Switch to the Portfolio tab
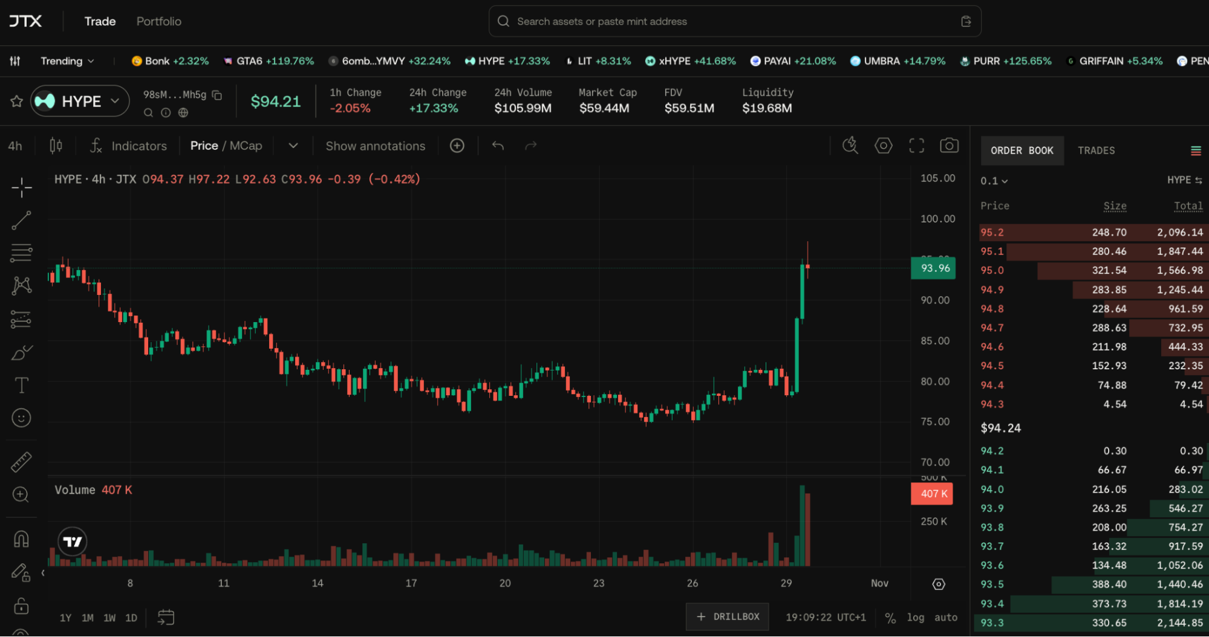1209x637 pixels. click(x=159, y=21)
